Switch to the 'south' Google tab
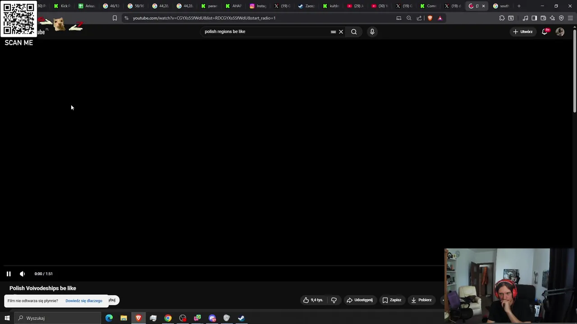Screen dimensions: 577x324 (501, 6)
